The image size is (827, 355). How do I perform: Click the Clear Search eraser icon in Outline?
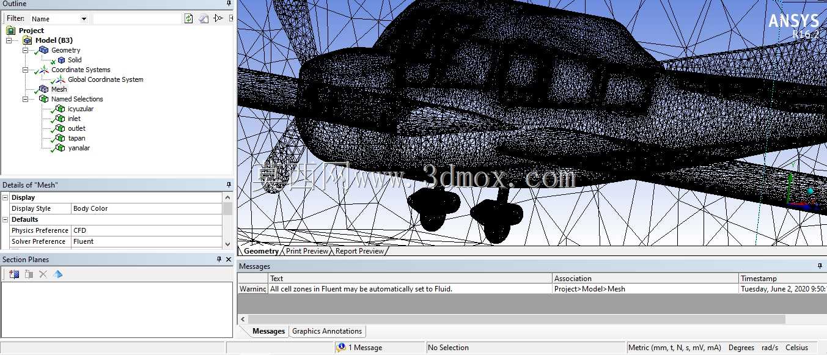pyautogui.click(x=204, y=18)
